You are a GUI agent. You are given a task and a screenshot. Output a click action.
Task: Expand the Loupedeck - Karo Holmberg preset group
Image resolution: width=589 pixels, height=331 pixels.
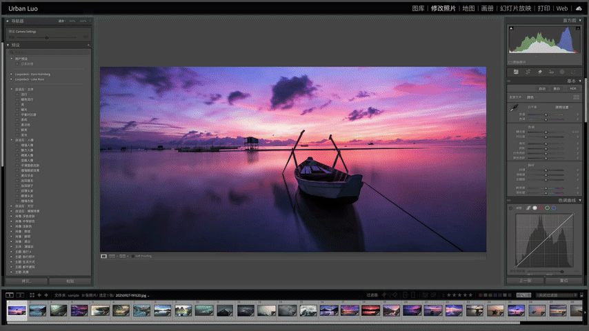point(11,74)
